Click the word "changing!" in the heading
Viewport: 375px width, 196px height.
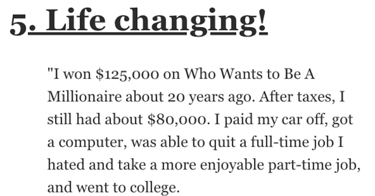coord(190,22)
